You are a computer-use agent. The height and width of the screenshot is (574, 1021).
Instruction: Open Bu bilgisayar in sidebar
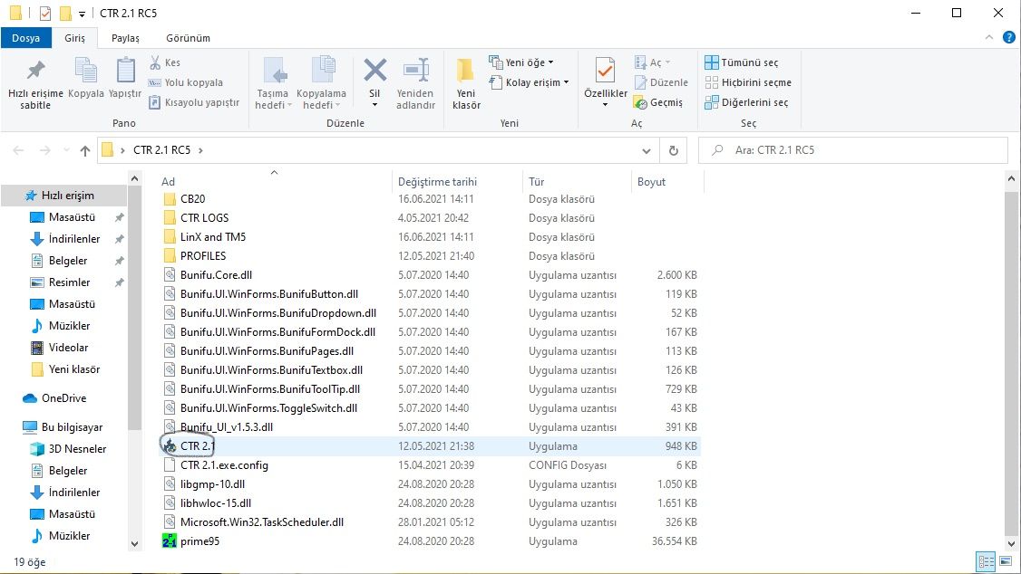(x=63, y=427)
